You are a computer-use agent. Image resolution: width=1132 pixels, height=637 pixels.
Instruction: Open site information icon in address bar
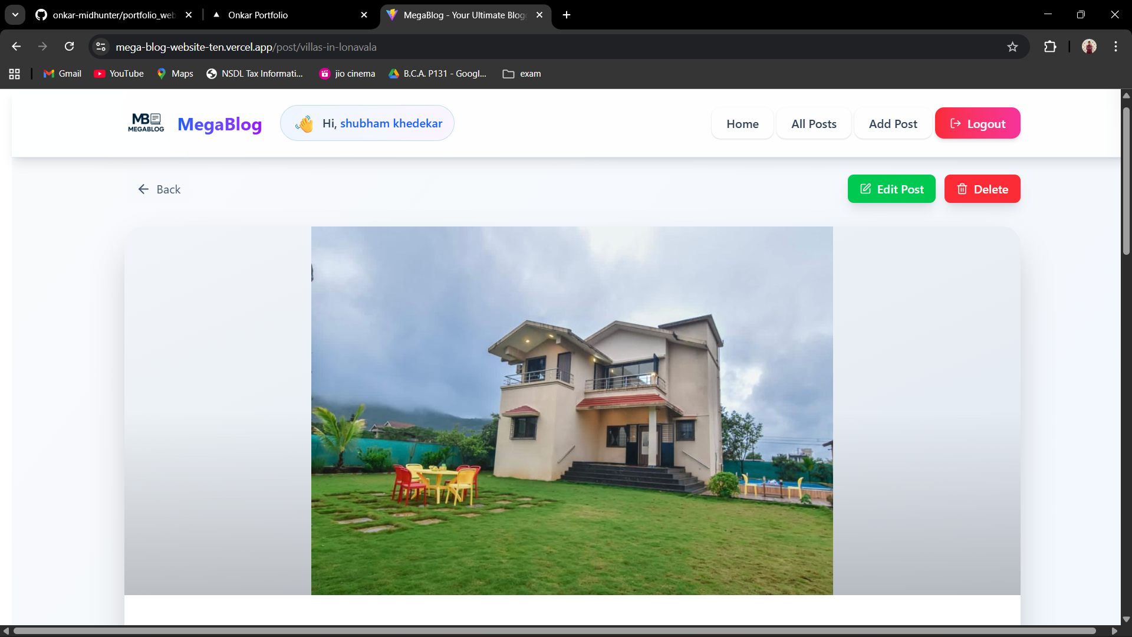[101, 47]
